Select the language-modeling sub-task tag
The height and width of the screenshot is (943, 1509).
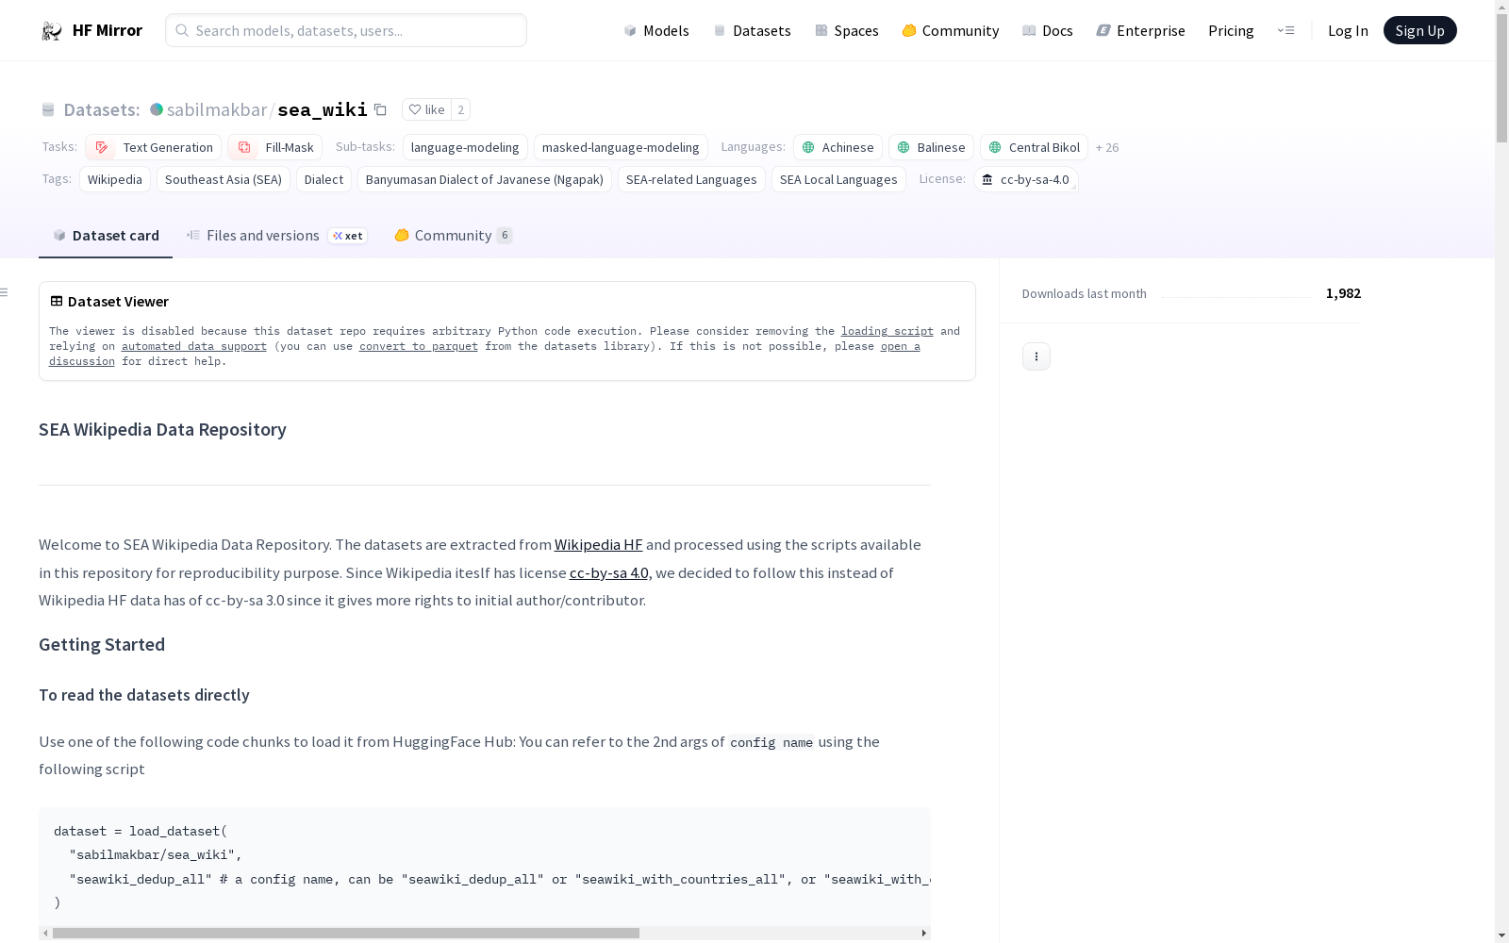[465, 147]
